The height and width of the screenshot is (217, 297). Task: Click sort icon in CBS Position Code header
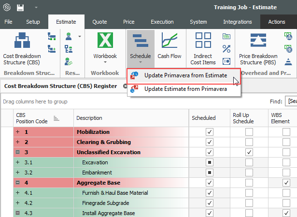point(56,118)
